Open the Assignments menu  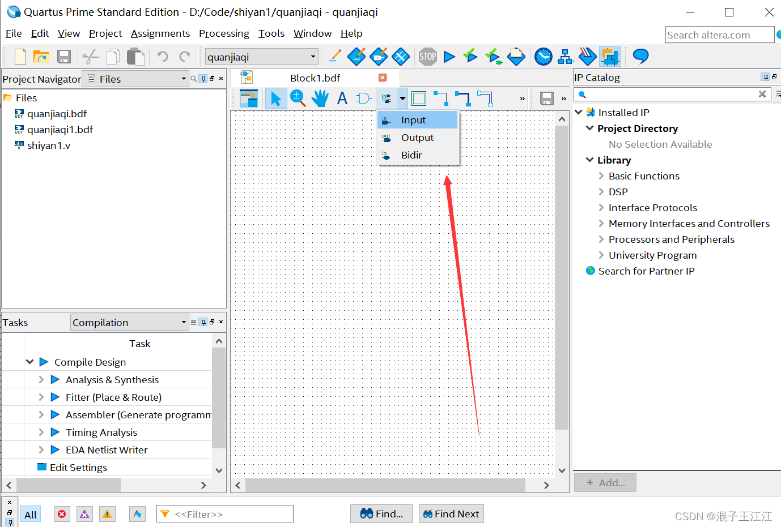(x=160, y=33)
